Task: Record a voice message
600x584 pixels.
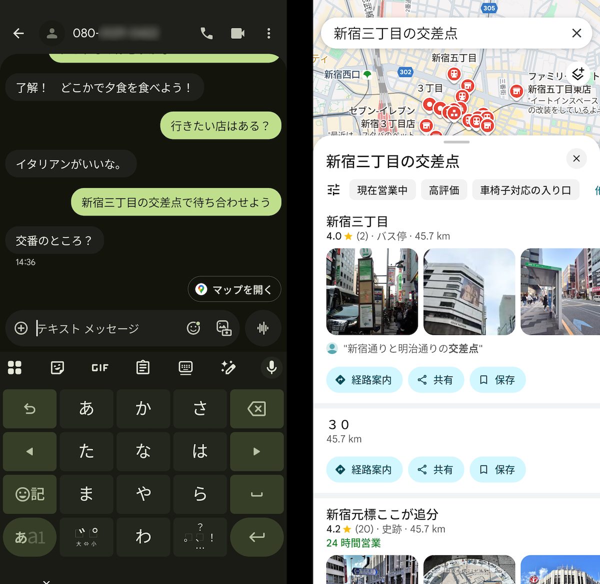Action: coord(263,328)
